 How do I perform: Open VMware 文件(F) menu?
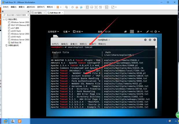[x=5, y=7]
